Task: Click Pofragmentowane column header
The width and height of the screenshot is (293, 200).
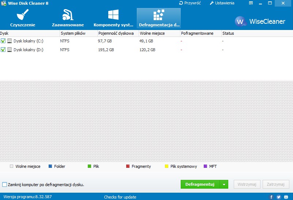Action: (x=201, y=33)
